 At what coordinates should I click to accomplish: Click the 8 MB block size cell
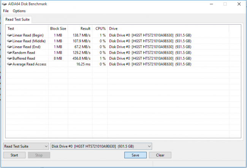[x=58, y=59]
